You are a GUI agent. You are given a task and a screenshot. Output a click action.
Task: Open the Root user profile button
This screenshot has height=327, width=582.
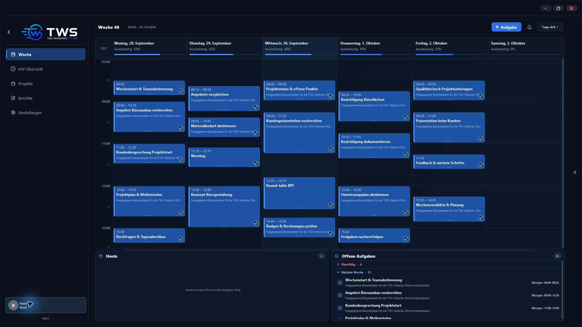pyautogui.click(x=46, y=305)
